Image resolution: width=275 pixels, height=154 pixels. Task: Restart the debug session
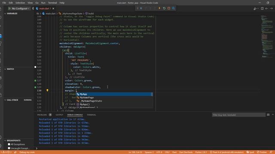[x=164, y=8]
